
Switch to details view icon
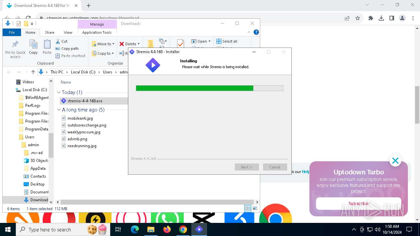click(x=248, y=208)
